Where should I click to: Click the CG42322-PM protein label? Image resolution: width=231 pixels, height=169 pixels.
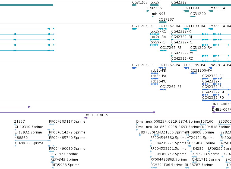[x=213, y=92]
